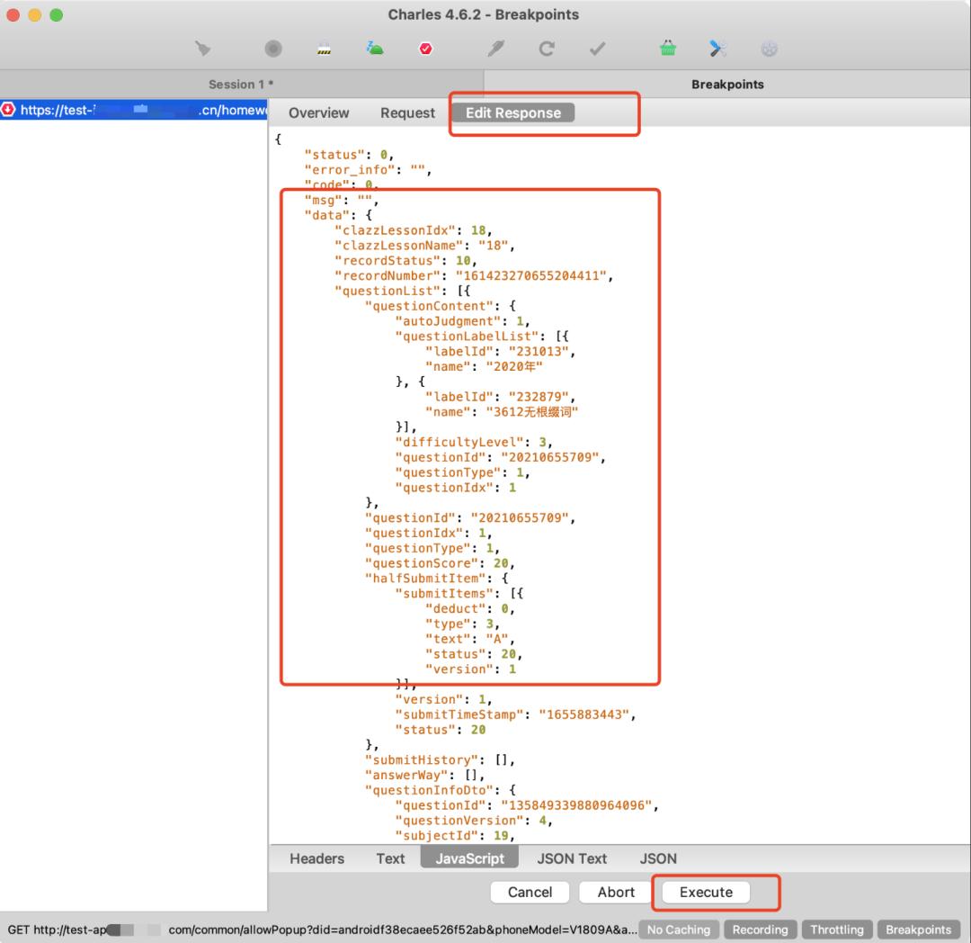Toggle the Recording status button
Screen dimensions: 971x943
(760, 930)
